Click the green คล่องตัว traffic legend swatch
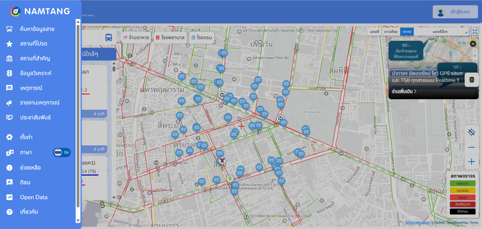482x229 pixels. click(462, 183)
